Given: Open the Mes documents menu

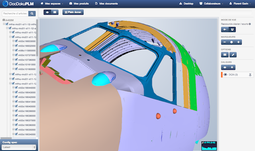Looking at the screenshot, I should coord(106,4).
